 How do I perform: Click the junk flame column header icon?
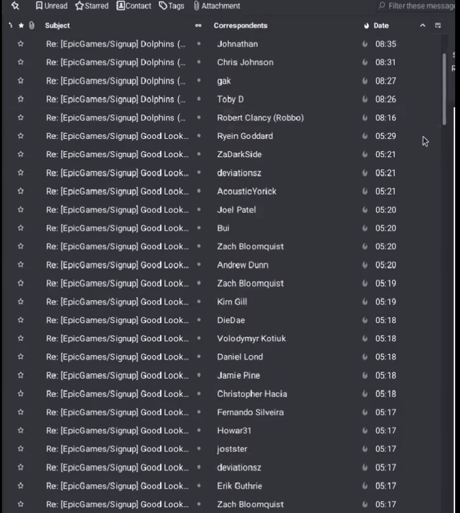point(366,25)
